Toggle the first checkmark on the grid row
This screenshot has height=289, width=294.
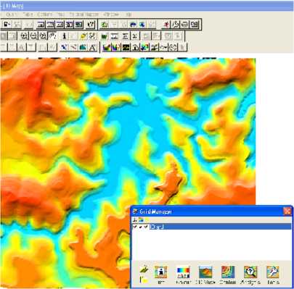(135, 227)
